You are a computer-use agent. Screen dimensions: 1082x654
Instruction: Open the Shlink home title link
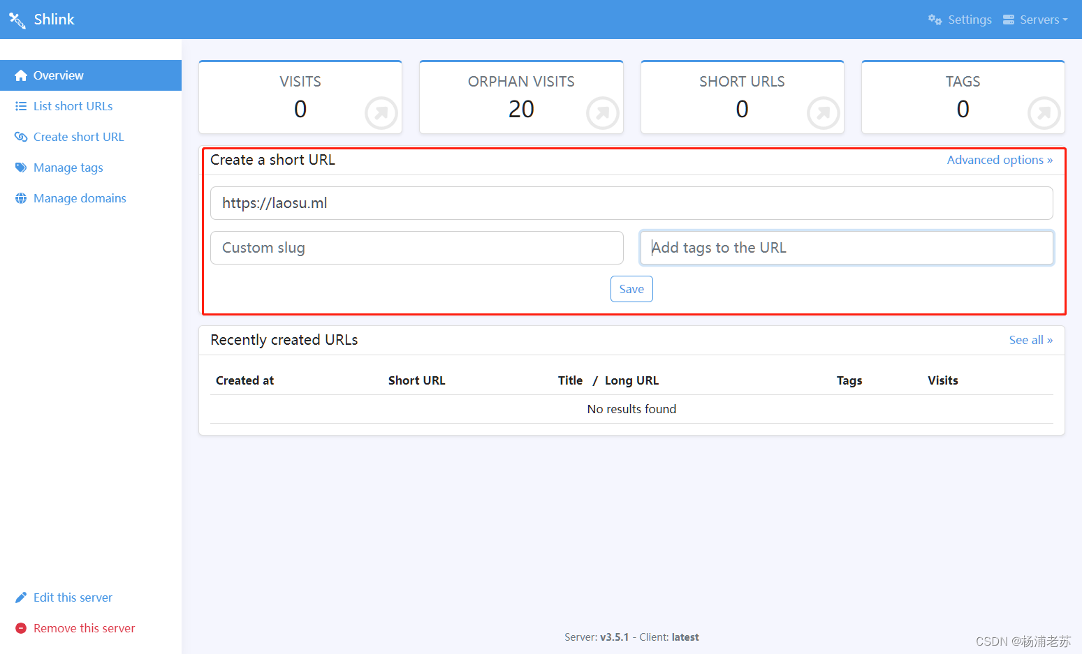pos(54,20)
